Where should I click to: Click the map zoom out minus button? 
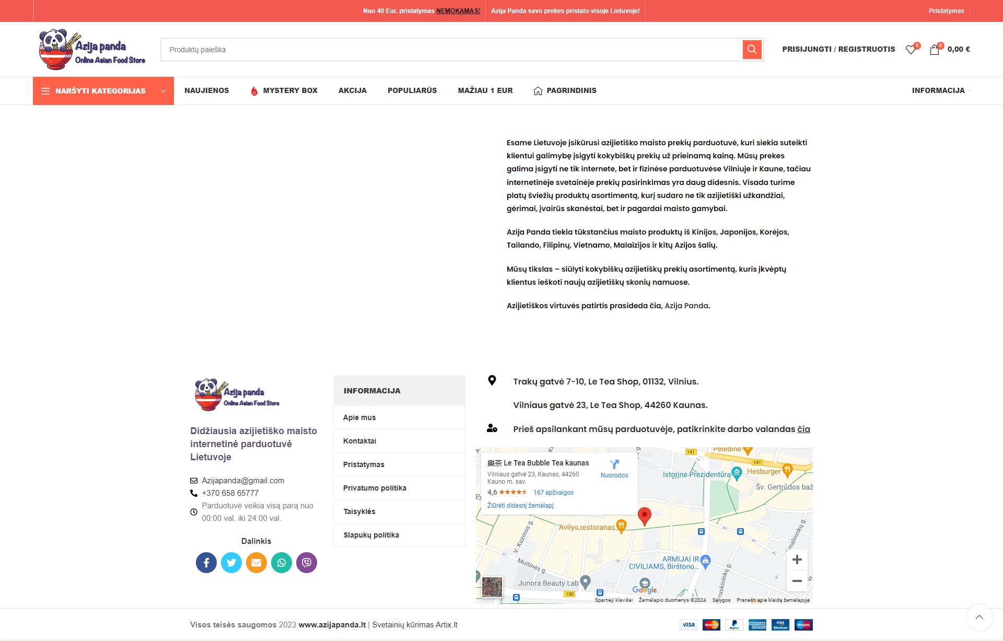click(x=797, y=581)
